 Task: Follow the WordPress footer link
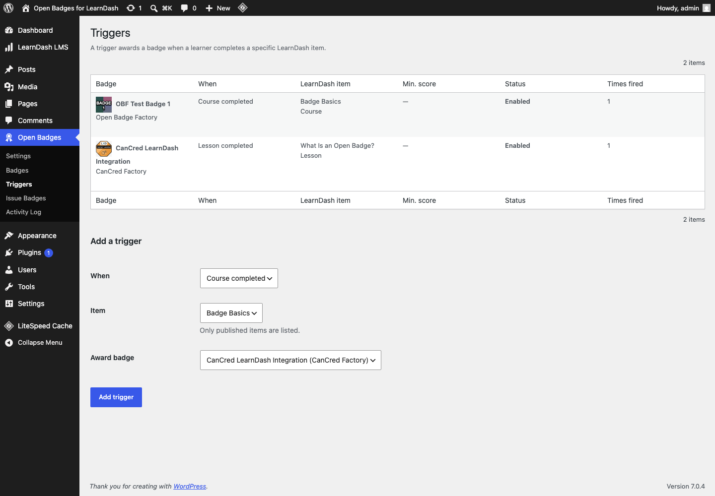(x=190, y=487)
